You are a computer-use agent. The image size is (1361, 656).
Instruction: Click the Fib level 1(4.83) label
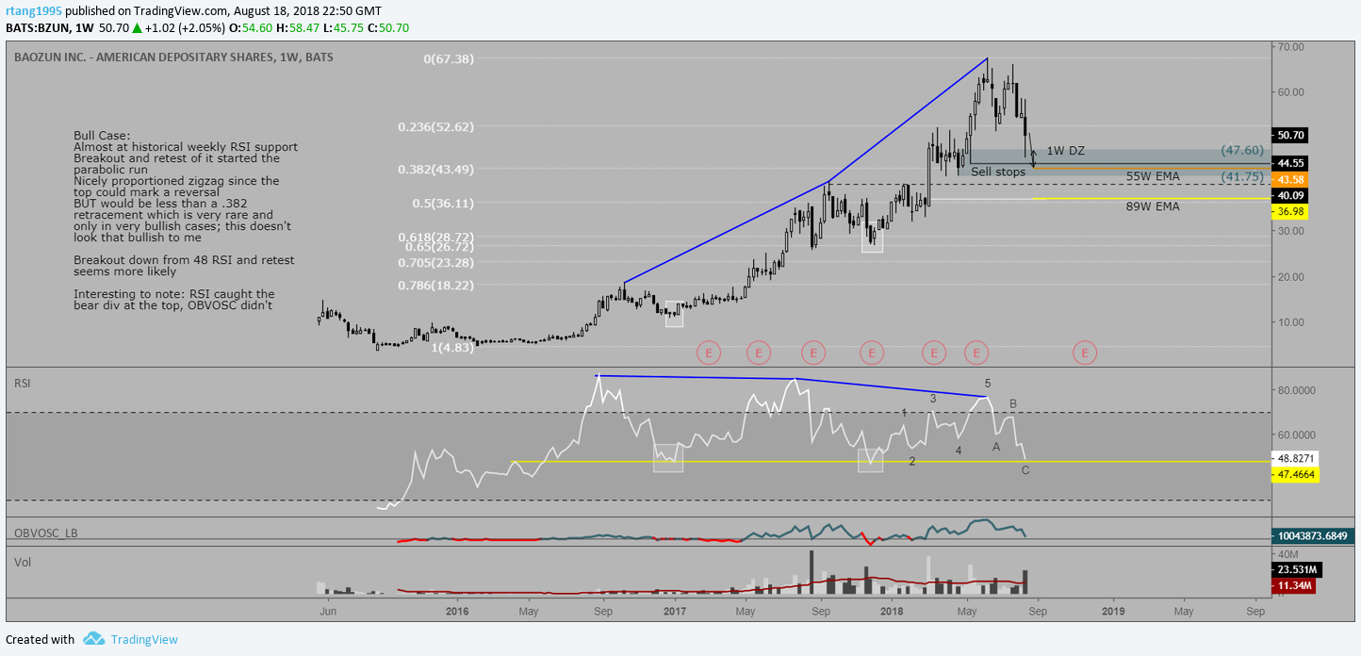point(452,348)
